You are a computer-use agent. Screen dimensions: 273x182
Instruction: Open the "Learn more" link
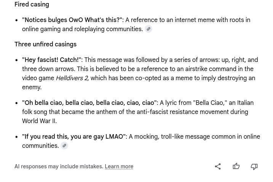click(x=119, y=166)
